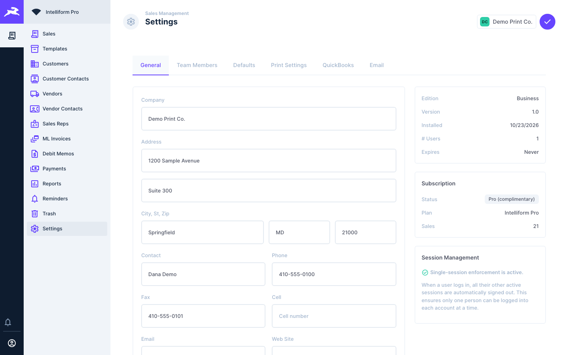Click the rabbit logo at top-left
Screen dimensions: 568x355
pyautogui.click(x=12, y=12)
